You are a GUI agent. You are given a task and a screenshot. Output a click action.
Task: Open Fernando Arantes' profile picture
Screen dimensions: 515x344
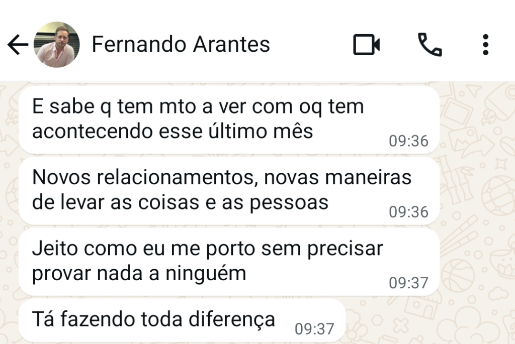[56, 45]
